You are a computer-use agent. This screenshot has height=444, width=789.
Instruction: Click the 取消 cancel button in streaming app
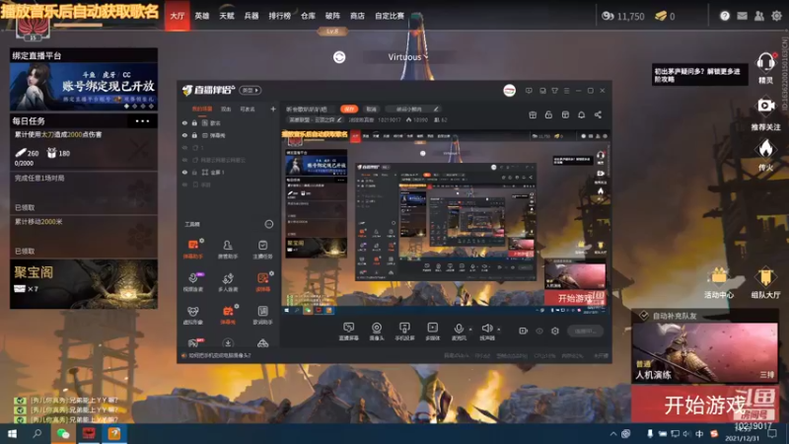point(371,109)
